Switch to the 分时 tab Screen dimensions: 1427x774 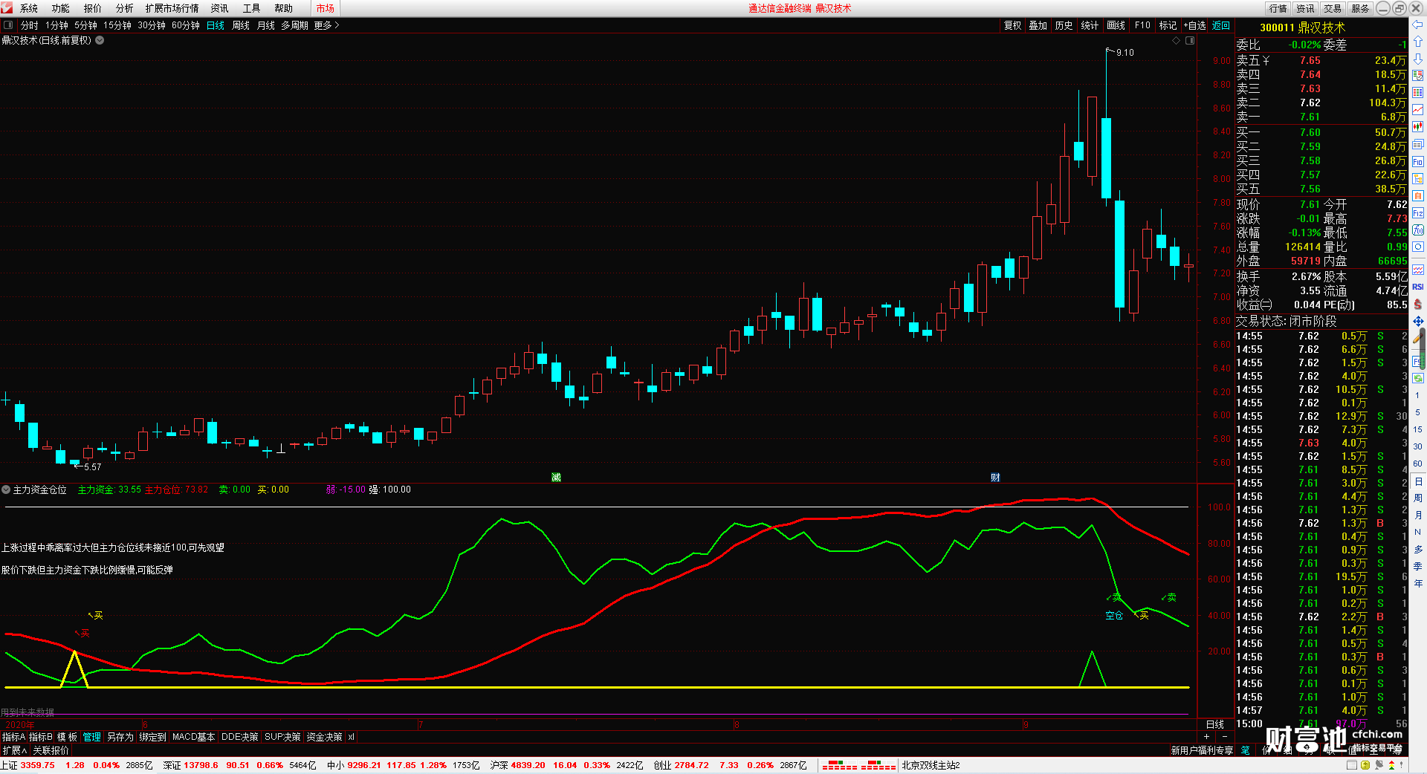coord(30,25)
